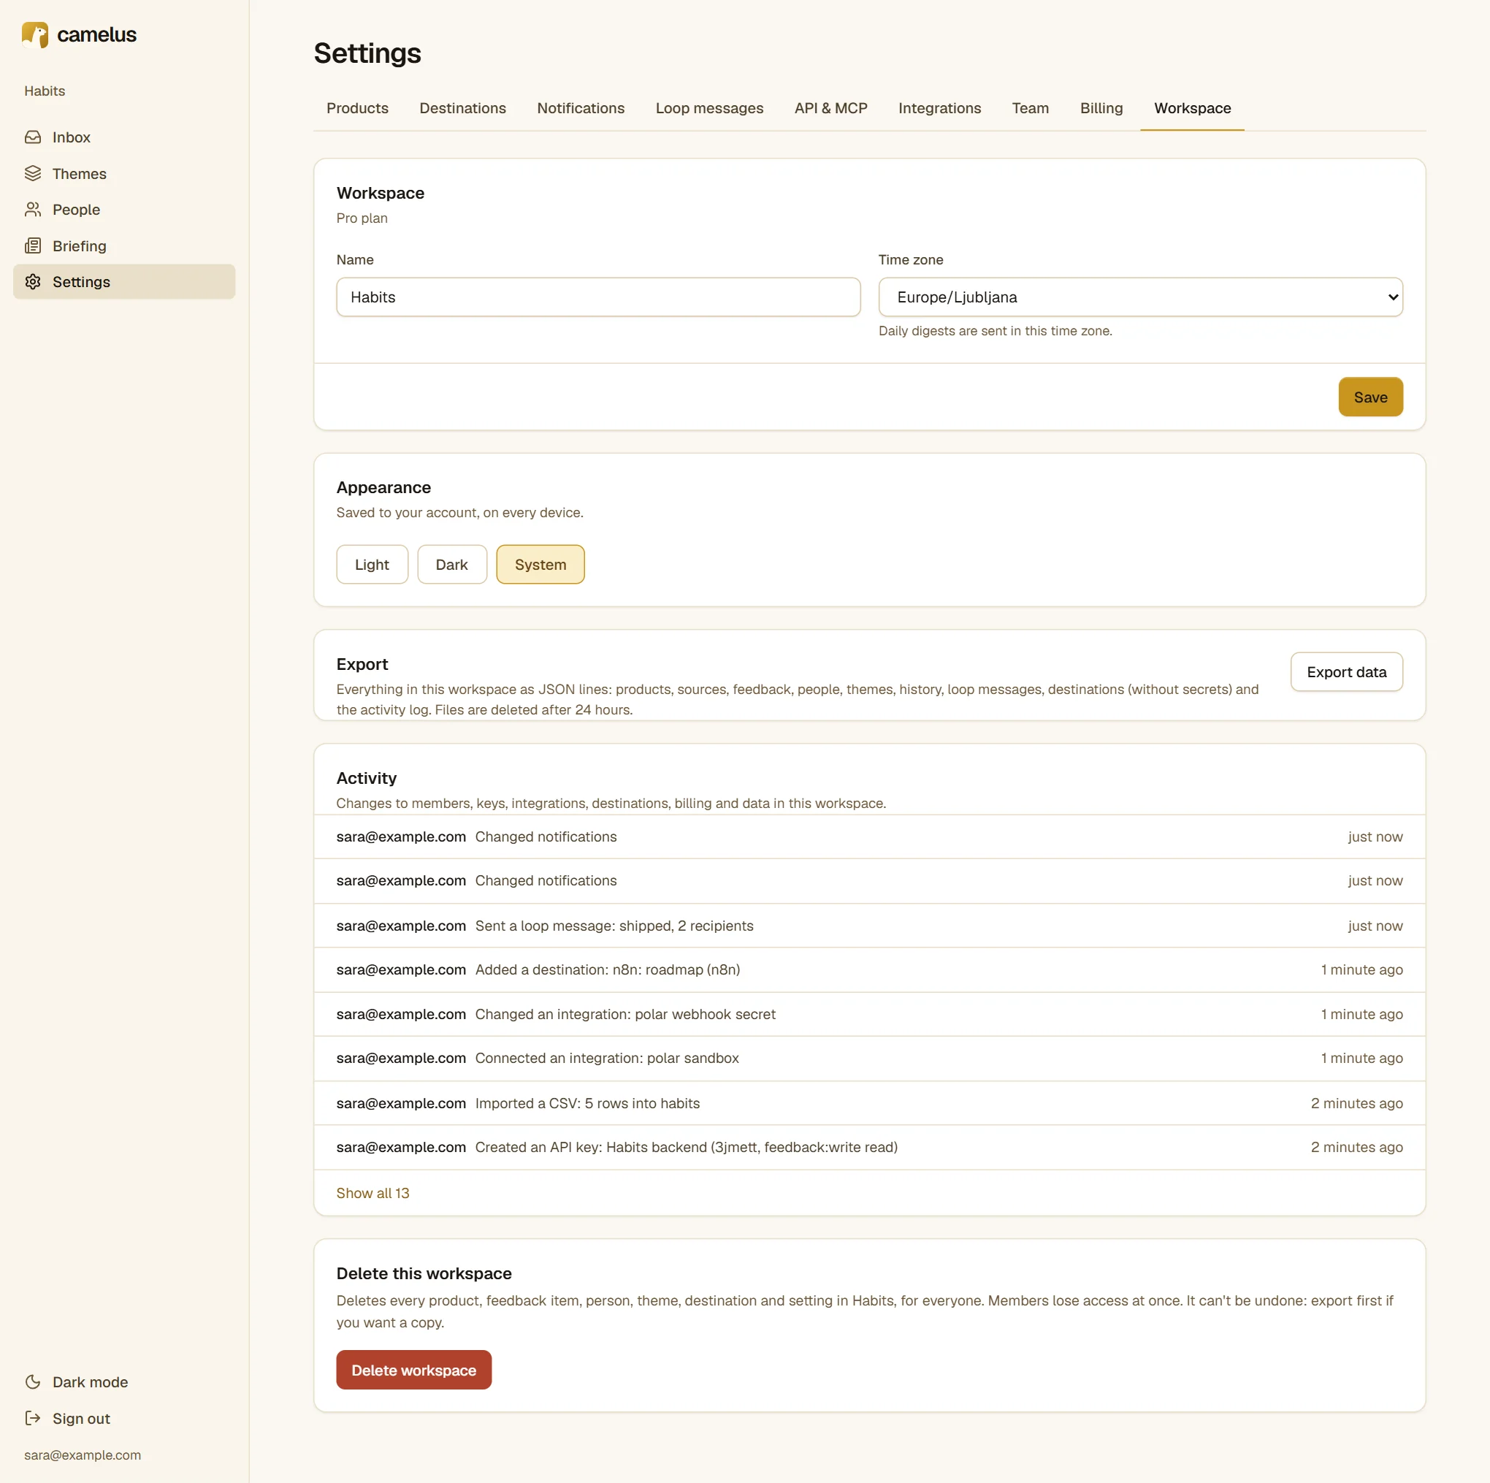Click the camelus logo icon
The width and height of the screenshot is (1490, 1483).
[36, 35]
